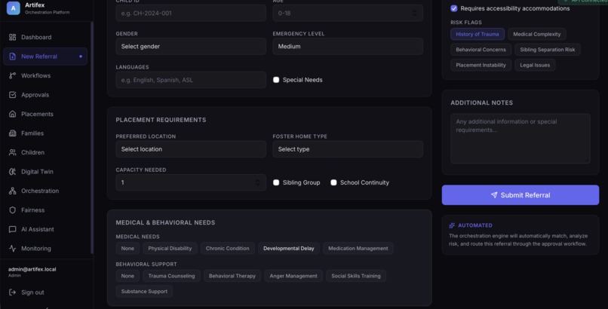
Task: Select Developmental Delay medical need
Action: point(288,249)
